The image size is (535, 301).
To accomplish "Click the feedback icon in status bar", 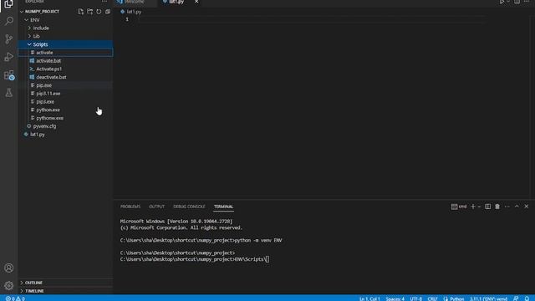I will (x=516, y=298).
